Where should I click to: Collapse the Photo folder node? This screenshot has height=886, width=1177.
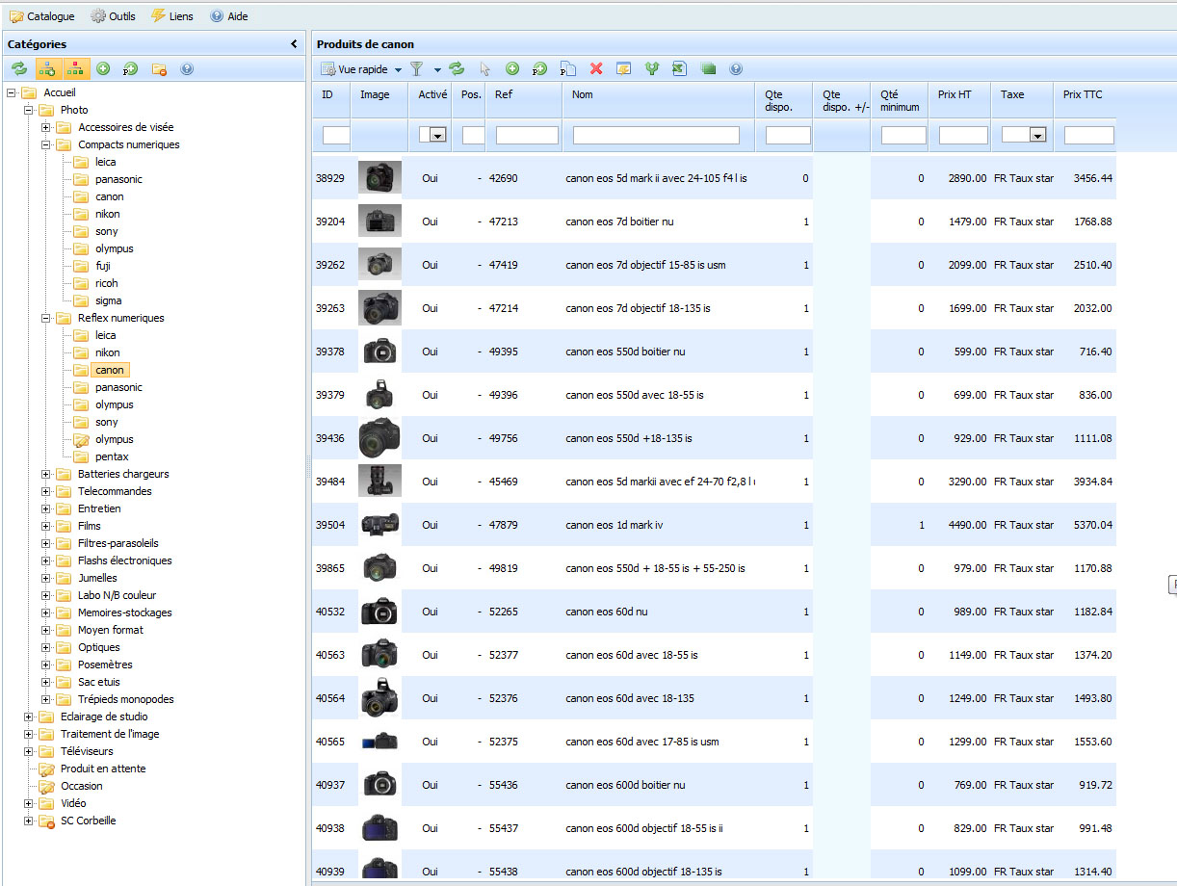(28, 110)
